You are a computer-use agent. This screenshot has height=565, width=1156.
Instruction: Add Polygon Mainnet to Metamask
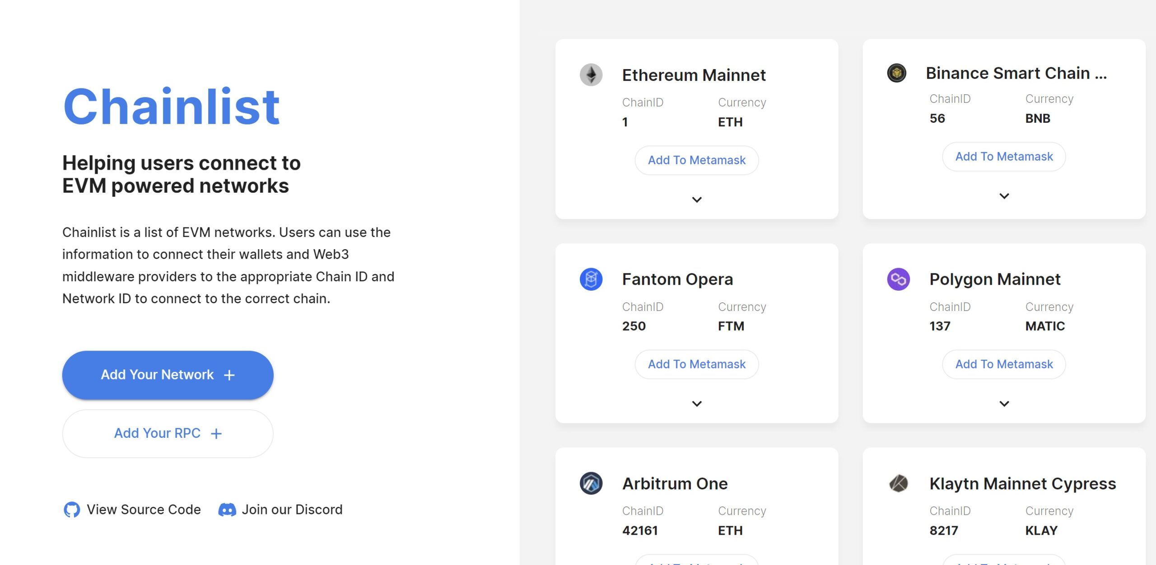pyautogui.click(x=1004, y=364)
